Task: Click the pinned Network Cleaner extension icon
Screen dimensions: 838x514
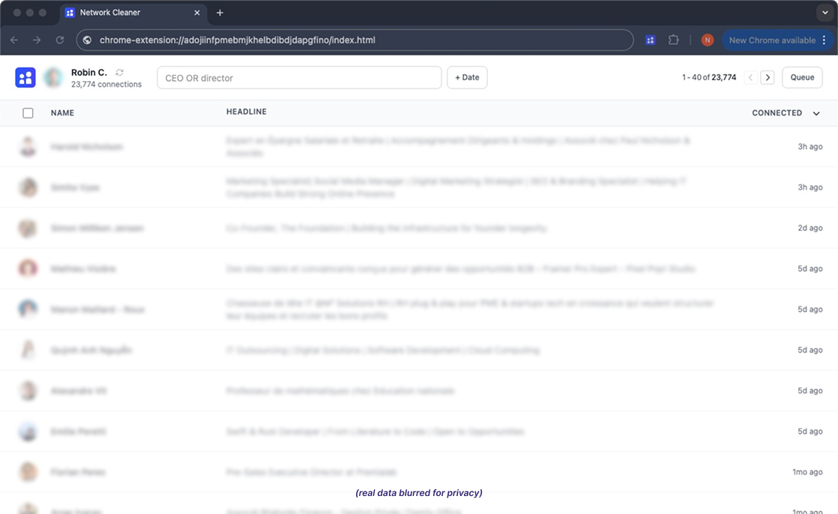Action: pyautogui.click(x=650, y=40)
